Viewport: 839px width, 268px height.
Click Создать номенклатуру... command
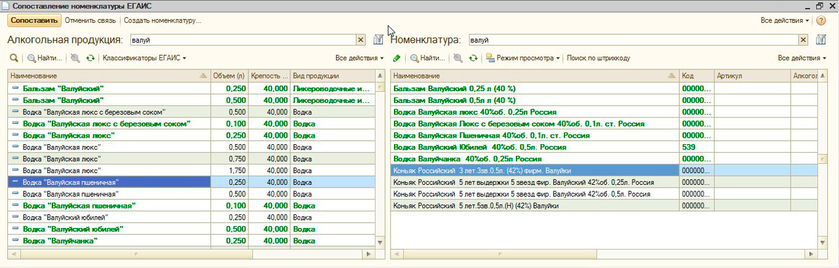[162, 20]
